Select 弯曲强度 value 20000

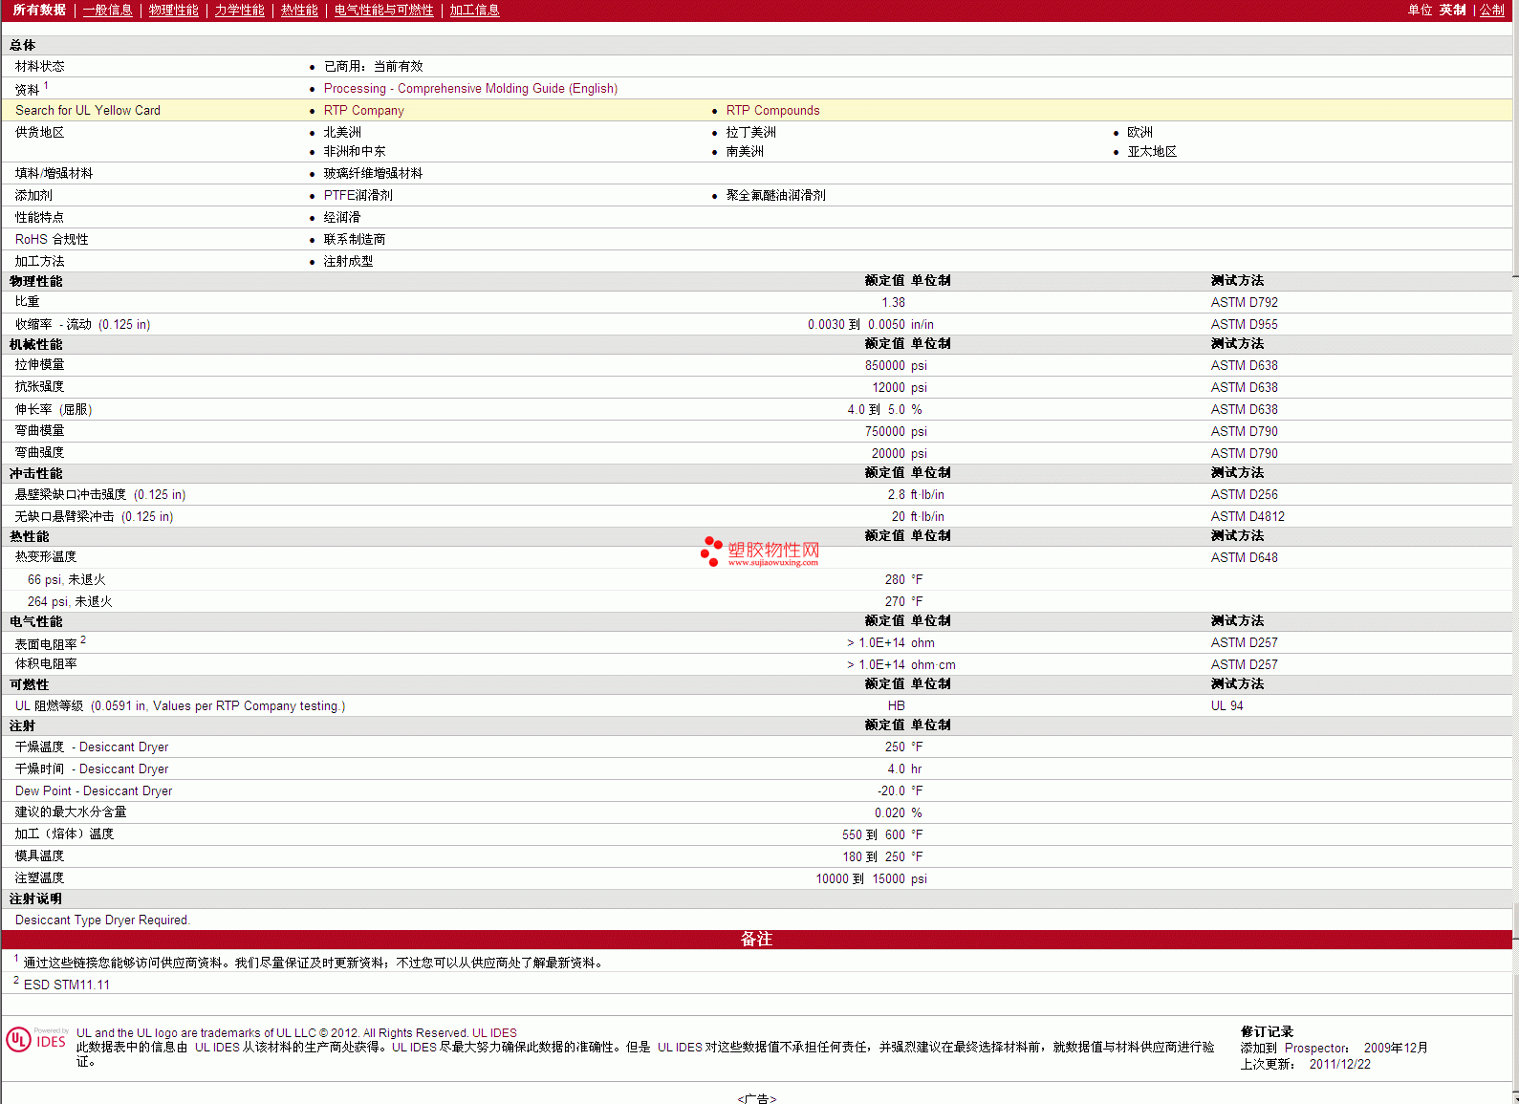[888, 453]
